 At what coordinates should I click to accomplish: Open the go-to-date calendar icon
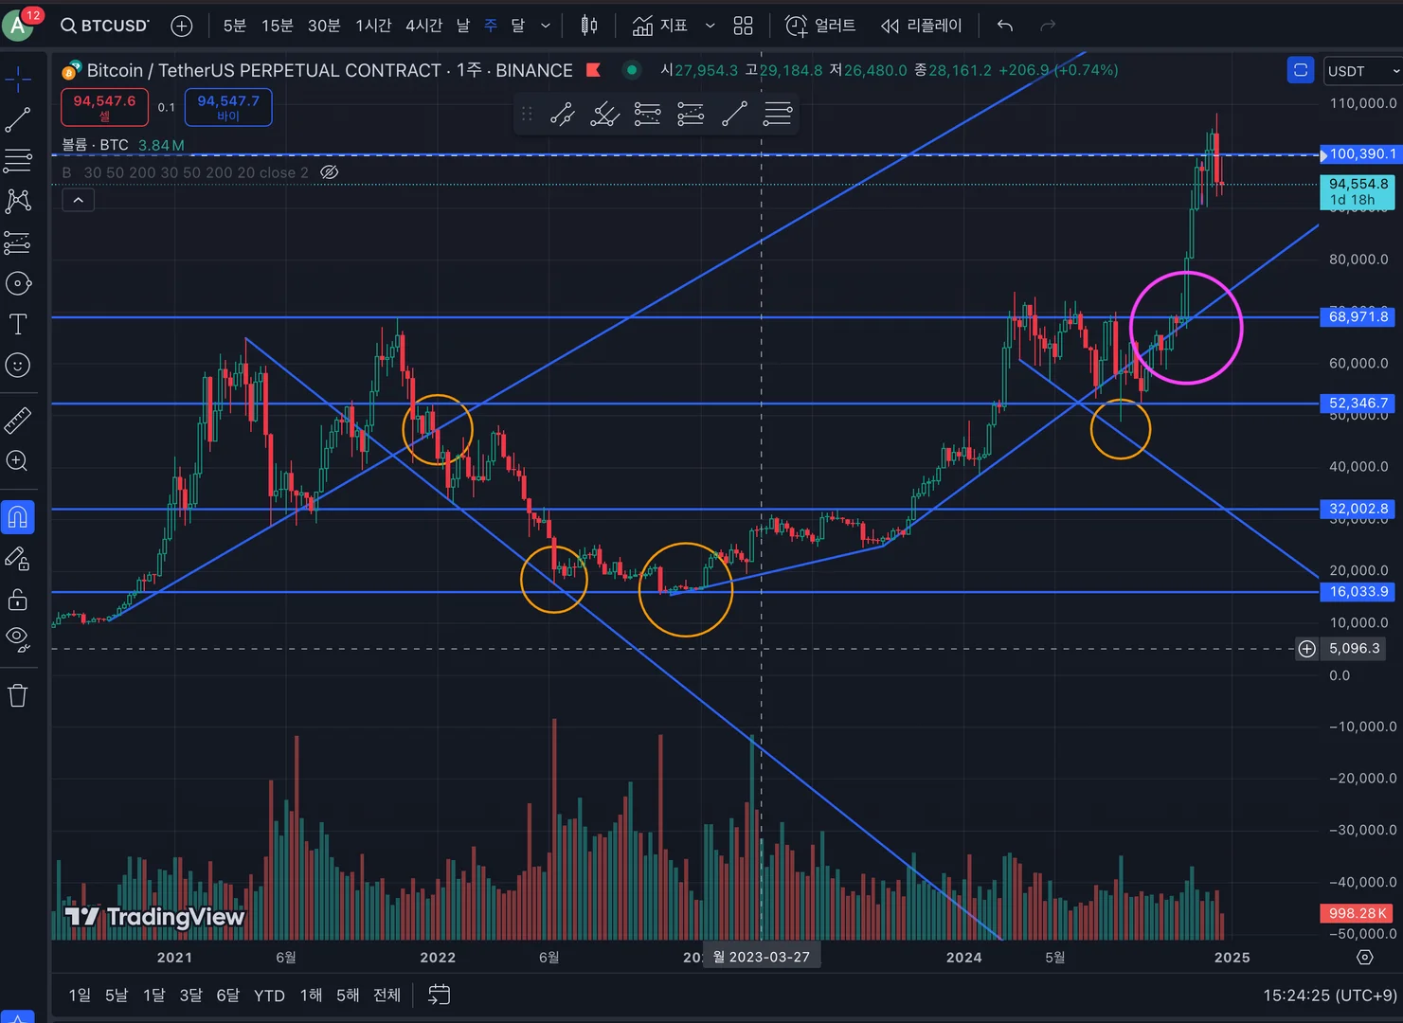[439, 995]
